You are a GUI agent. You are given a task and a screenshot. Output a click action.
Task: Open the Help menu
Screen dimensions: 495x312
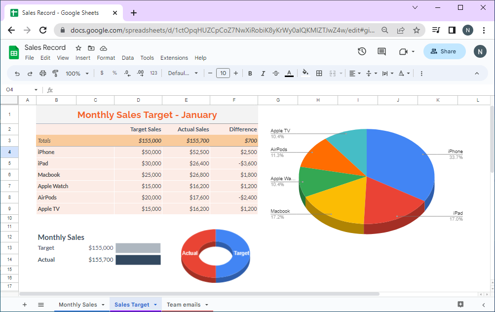point(200,58)
